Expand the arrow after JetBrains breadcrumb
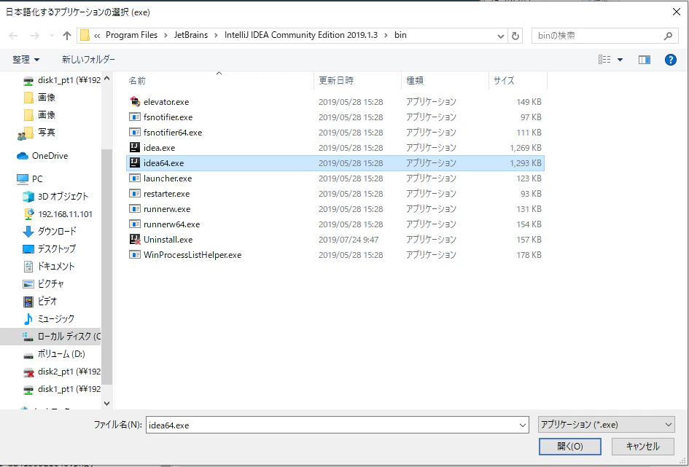Viewport: 689px width, 467px height. pyautogui.click(x=217, y=36)
